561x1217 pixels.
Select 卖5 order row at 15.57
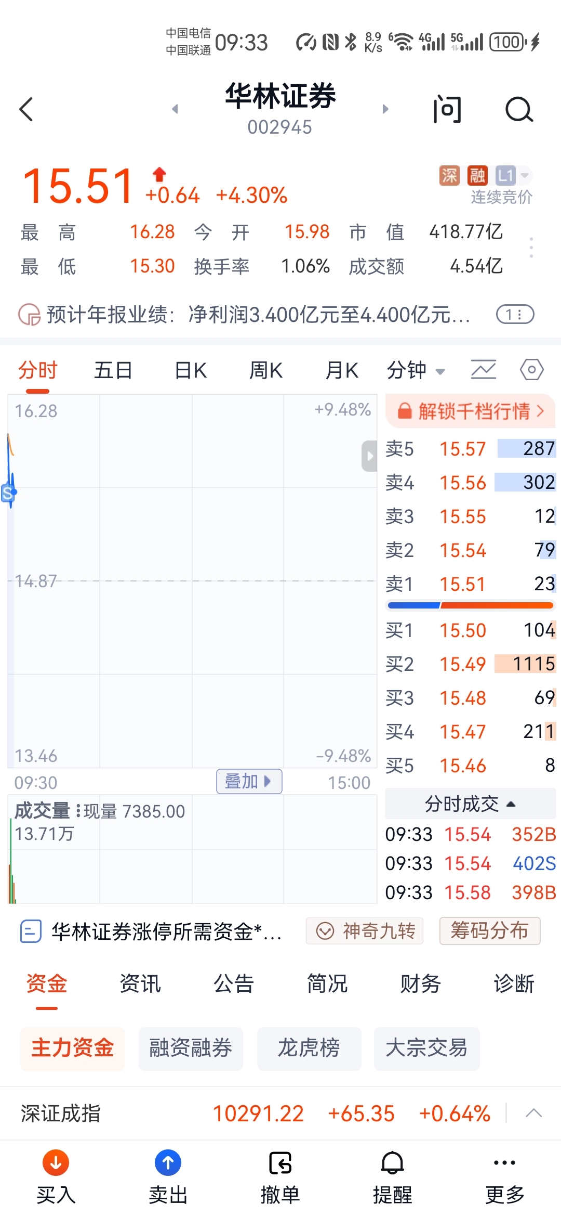click(x=471, y=448)
